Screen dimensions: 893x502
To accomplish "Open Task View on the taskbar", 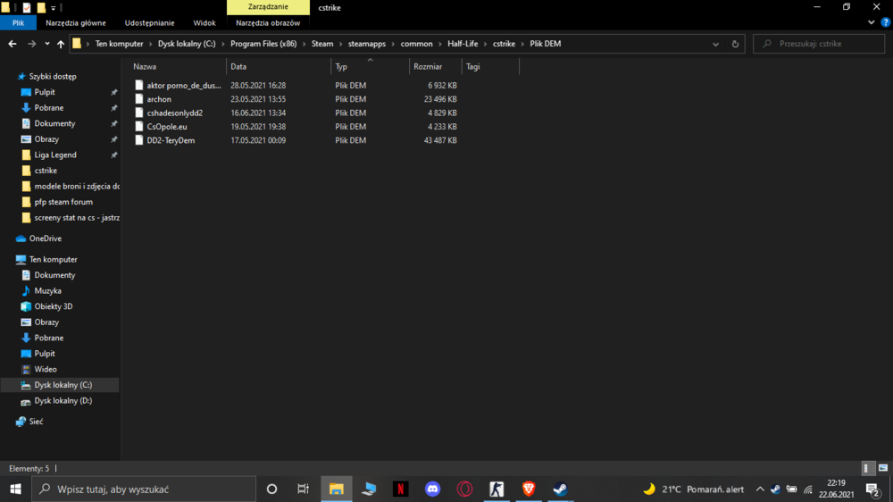I will click(303, 489).
